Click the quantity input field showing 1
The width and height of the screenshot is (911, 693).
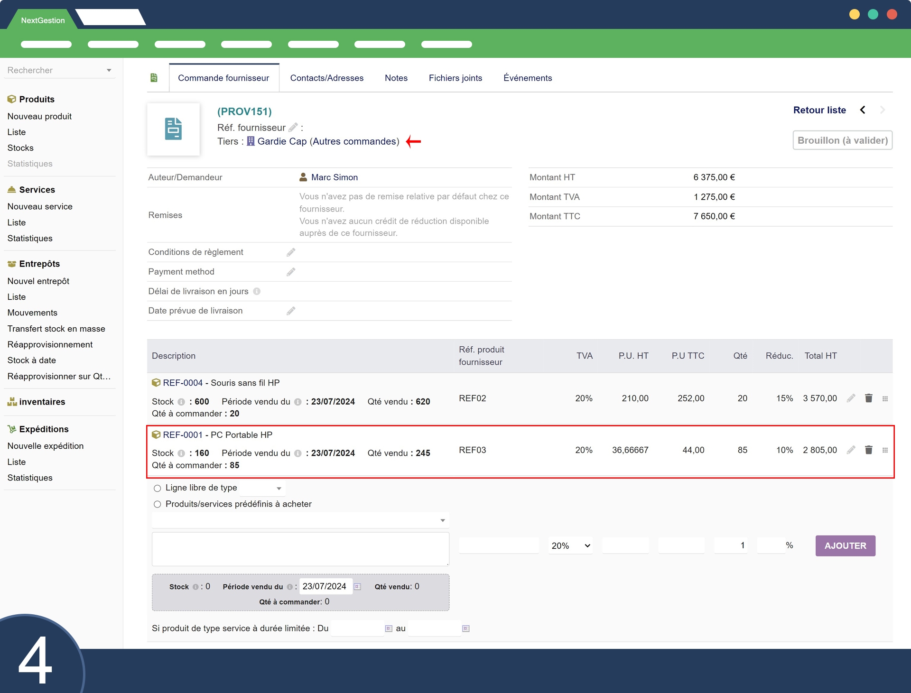(731, 545)
